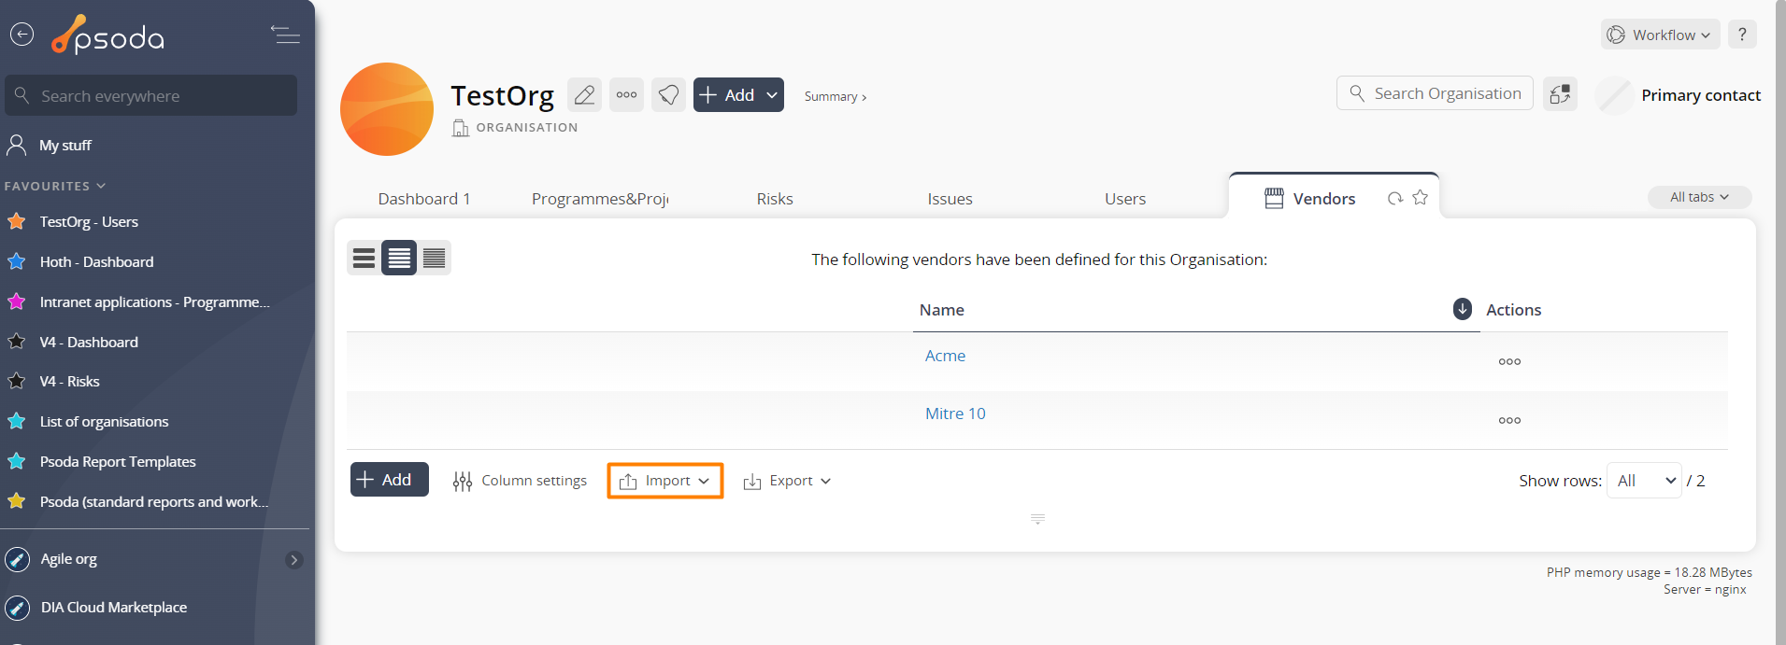The width and height of the screenshot is (1786, 645).
Task: Open the V4 - Risks favourite
Action: (70, 382)
